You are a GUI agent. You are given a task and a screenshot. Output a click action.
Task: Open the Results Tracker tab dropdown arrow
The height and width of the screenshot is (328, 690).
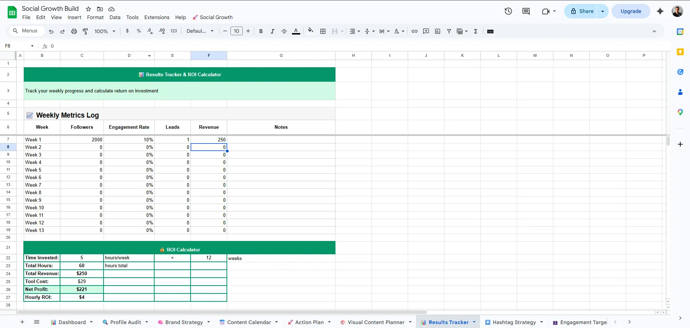tap(474, 322)
